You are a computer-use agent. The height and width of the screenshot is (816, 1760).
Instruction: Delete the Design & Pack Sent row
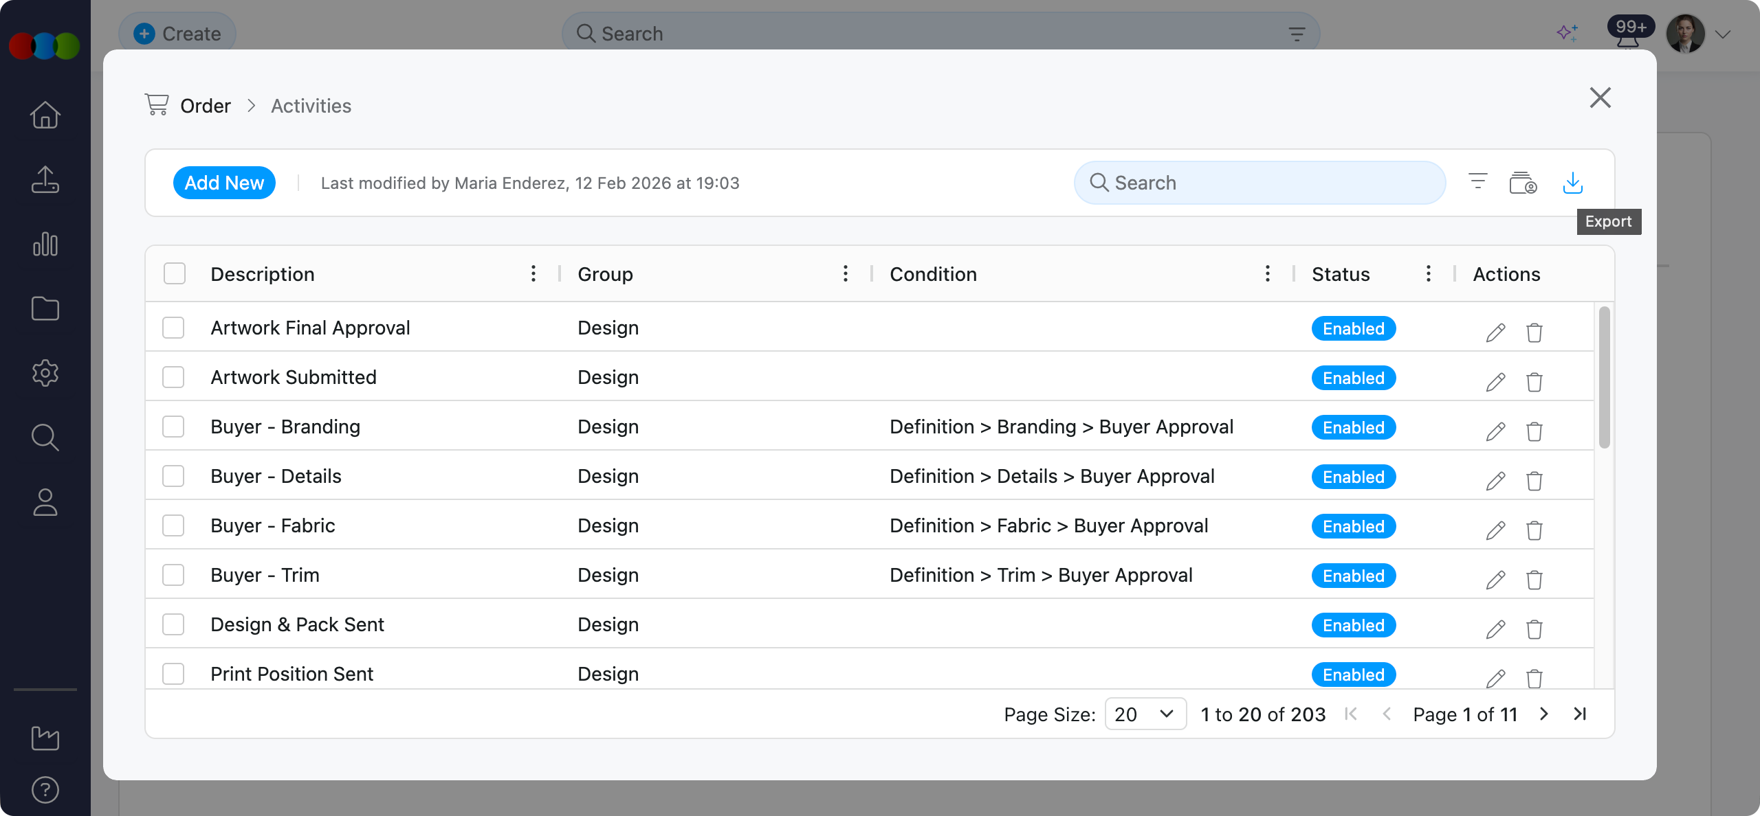[1534, 629]
